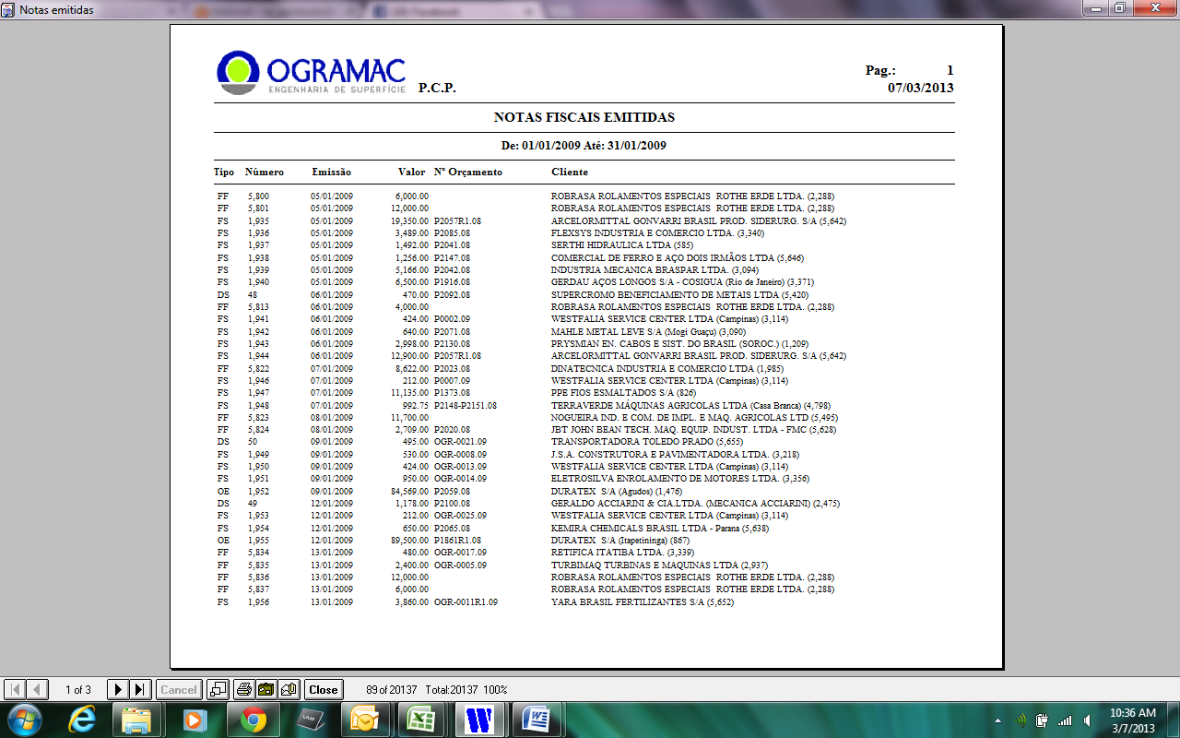Select 'SERTHI HIDRAULICA LTDA (585)' client

pyautogui.click(x=622, y=245)
